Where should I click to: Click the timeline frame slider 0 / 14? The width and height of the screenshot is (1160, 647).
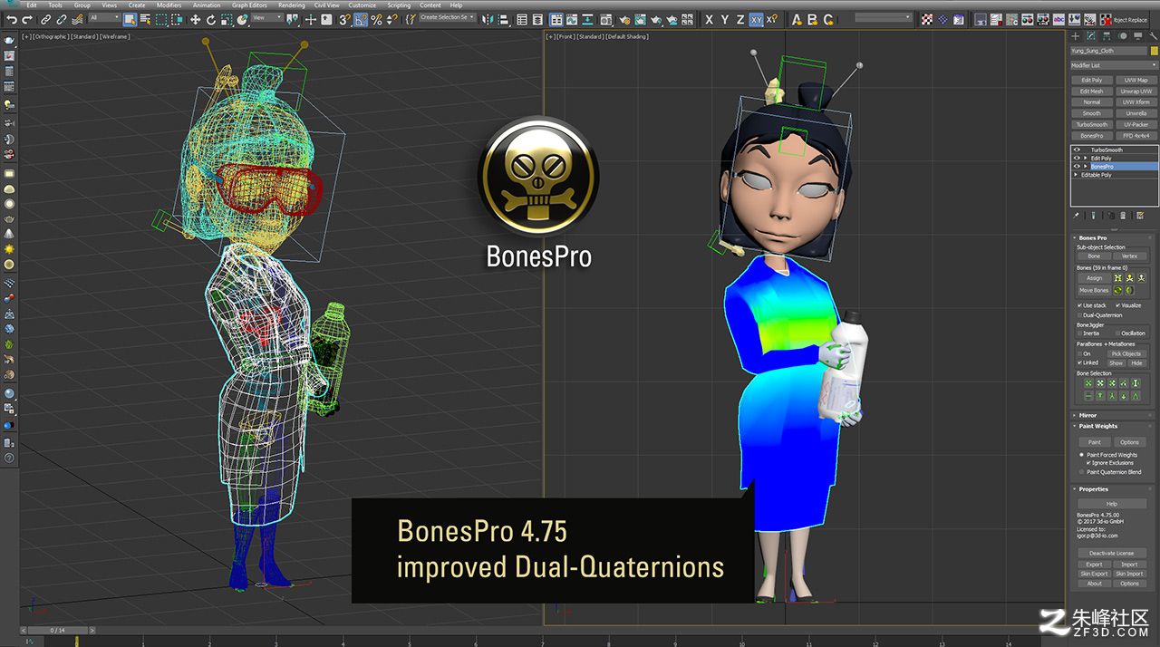[x=58, y=630]
